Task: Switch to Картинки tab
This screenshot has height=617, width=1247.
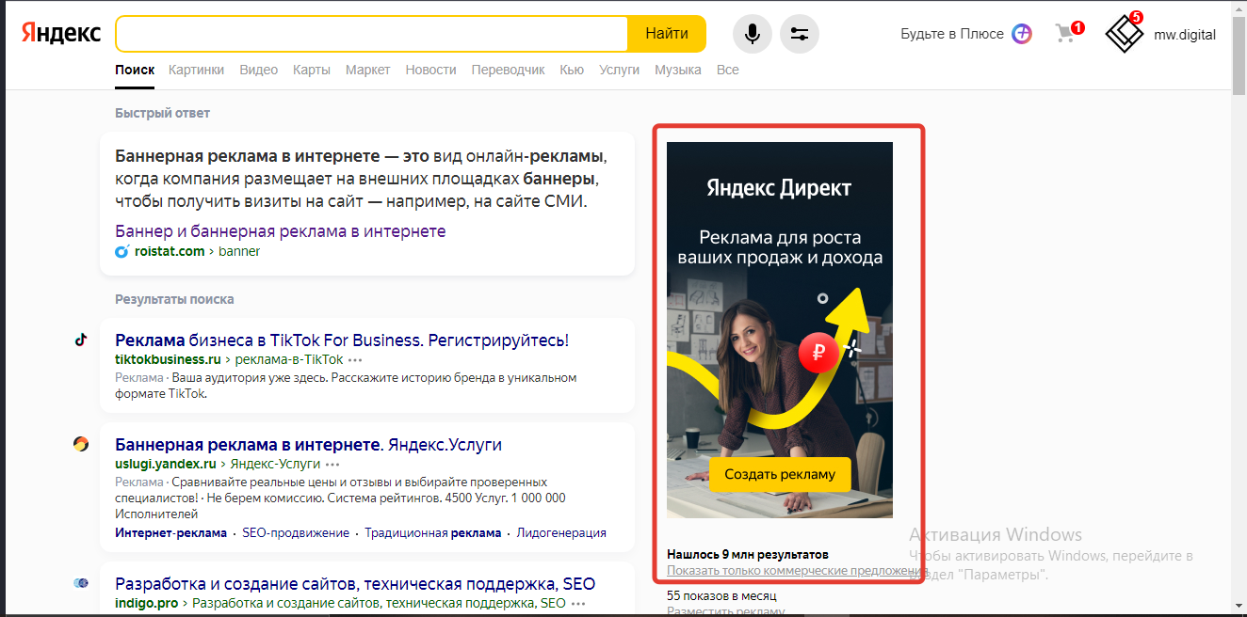Action: (x=197, y=70)
